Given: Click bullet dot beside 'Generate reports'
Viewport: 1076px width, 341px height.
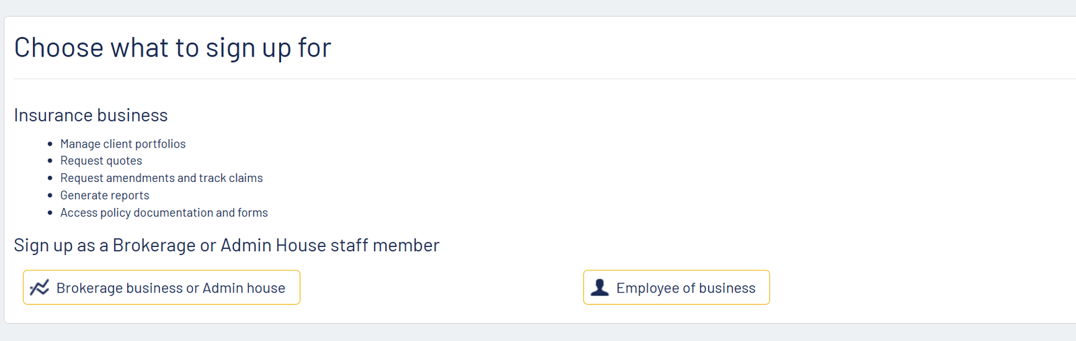Looking at the screenshot, I should (50, 196).
